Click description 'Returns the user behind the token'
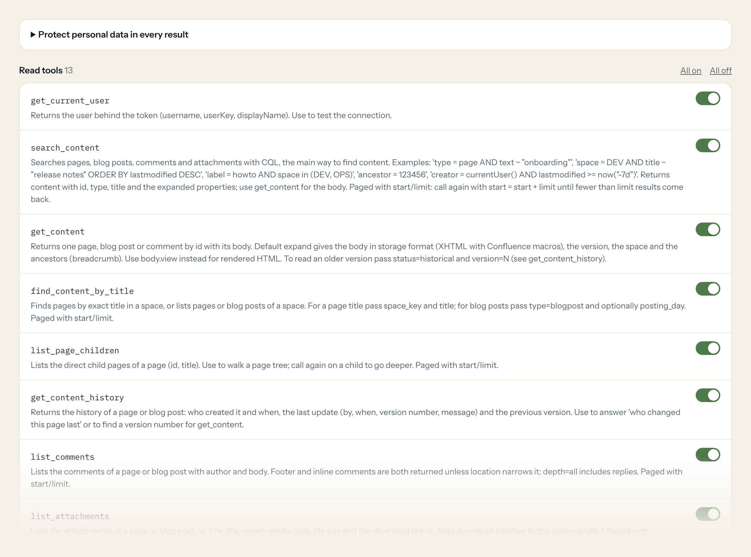Image resolution: width=751 pixels, height=557 pixels. [211, 115]
